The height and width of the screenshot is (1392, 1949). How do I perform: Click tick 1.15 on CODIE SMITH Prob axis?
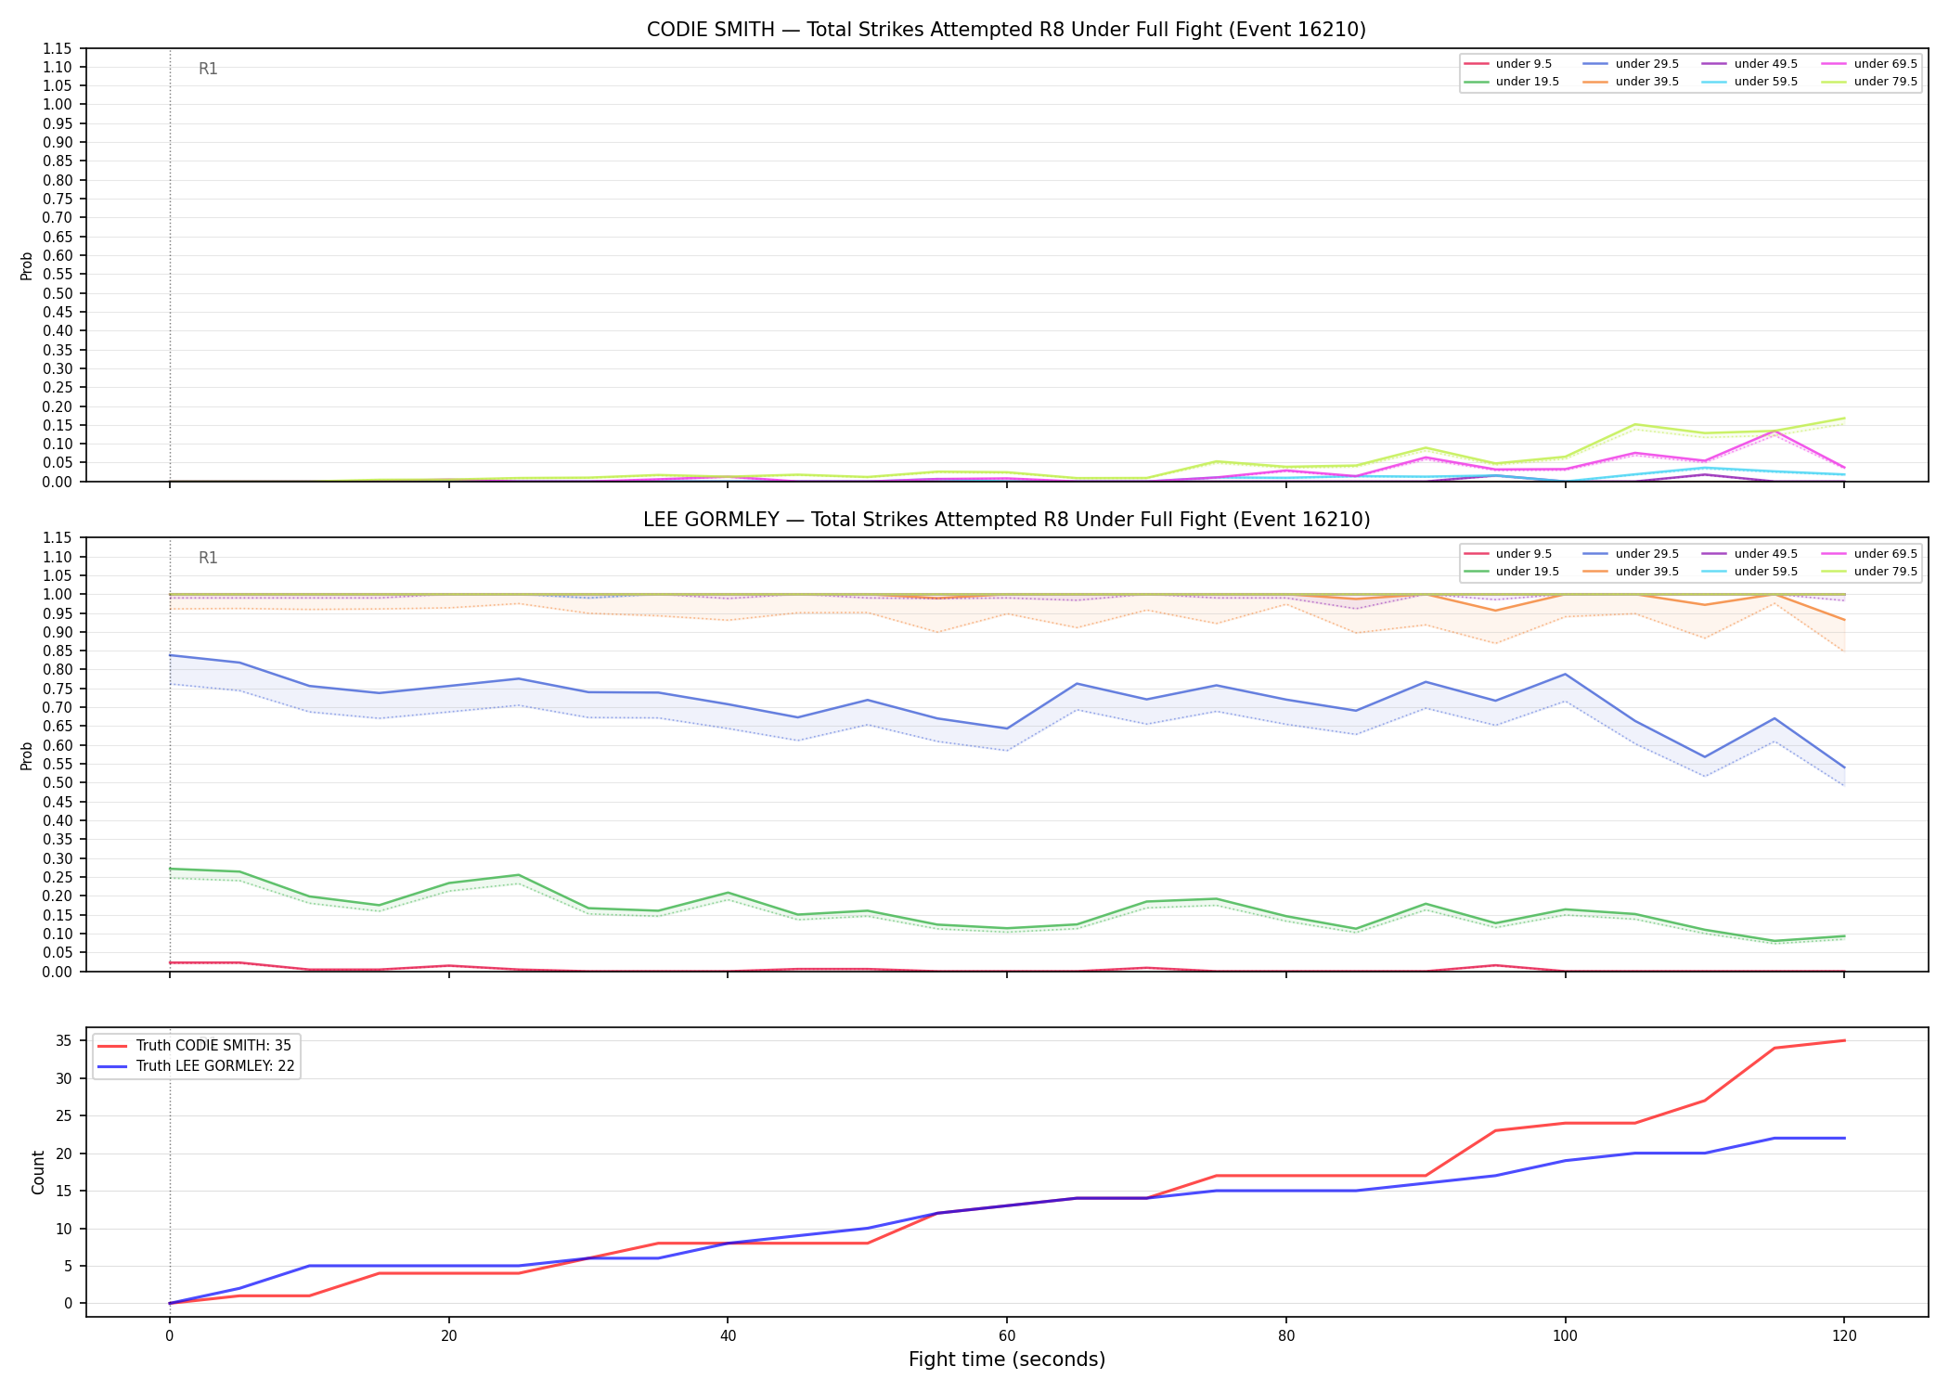[58, 48]
